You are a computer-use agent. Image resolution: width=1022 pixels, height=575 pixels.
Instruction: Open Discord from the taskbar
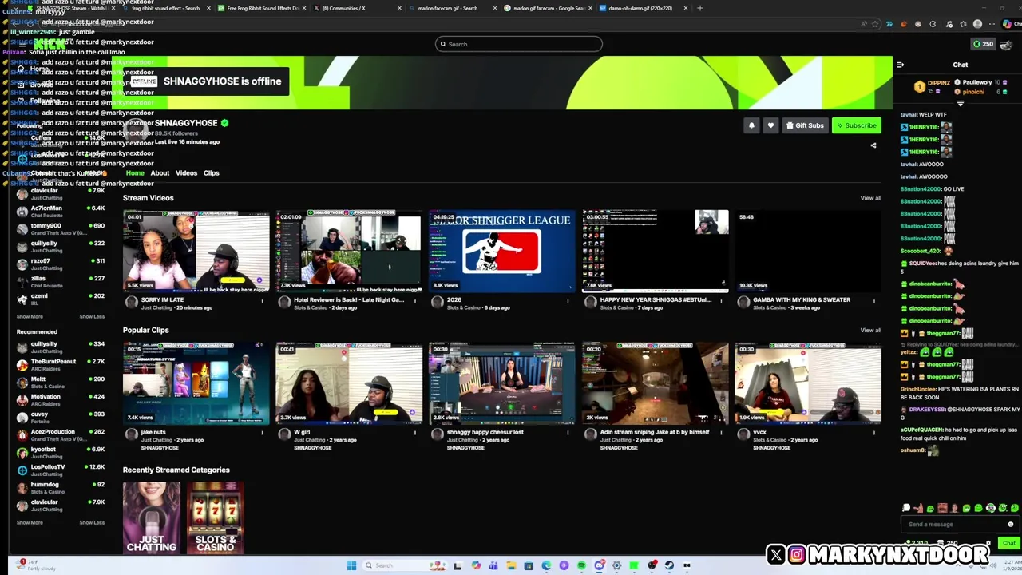[x=599, y=565]
